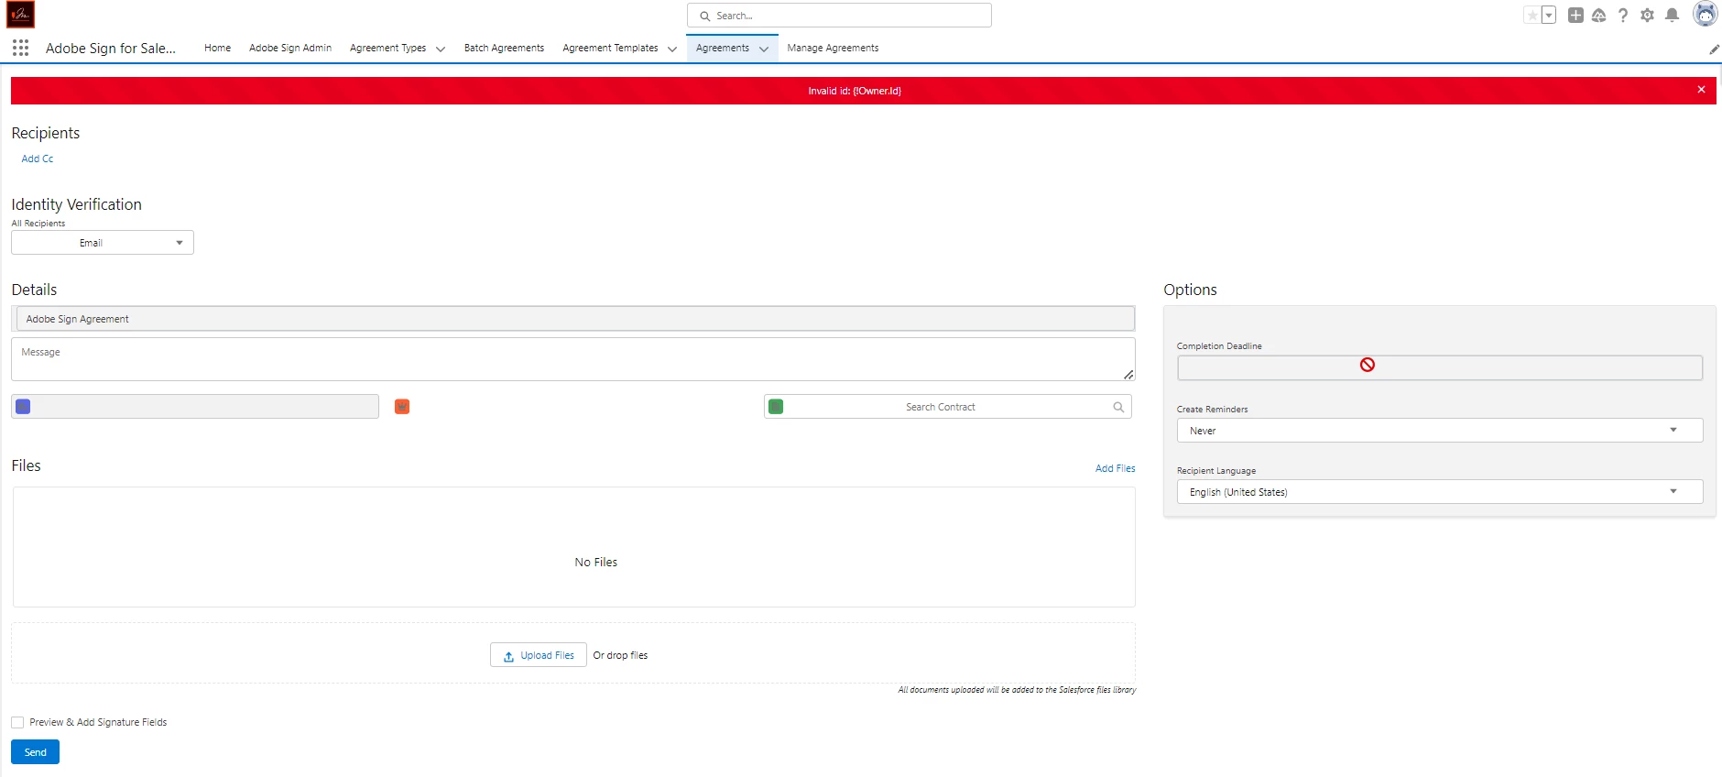Viewport: 1722px width, 777px height.
Task: Expand the Agreement Types tab chevron
Action: point(441,49)
